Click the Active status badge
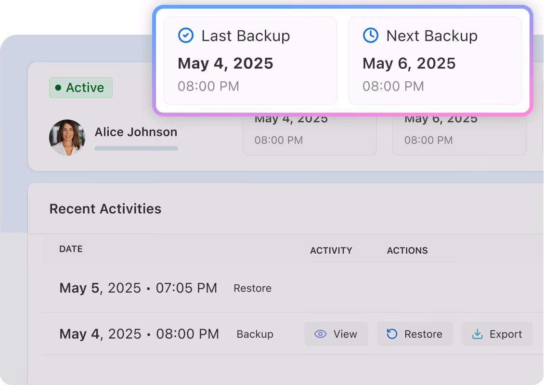The image size is (544, 385). 81,88
